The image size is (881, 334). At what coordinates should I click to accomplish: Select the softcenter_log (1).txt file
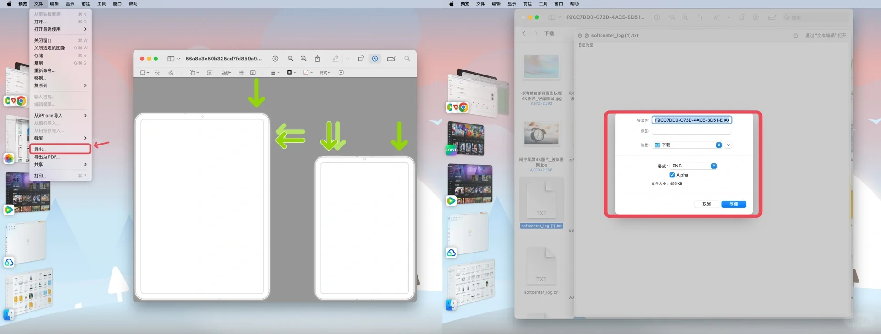coord(541,203)
